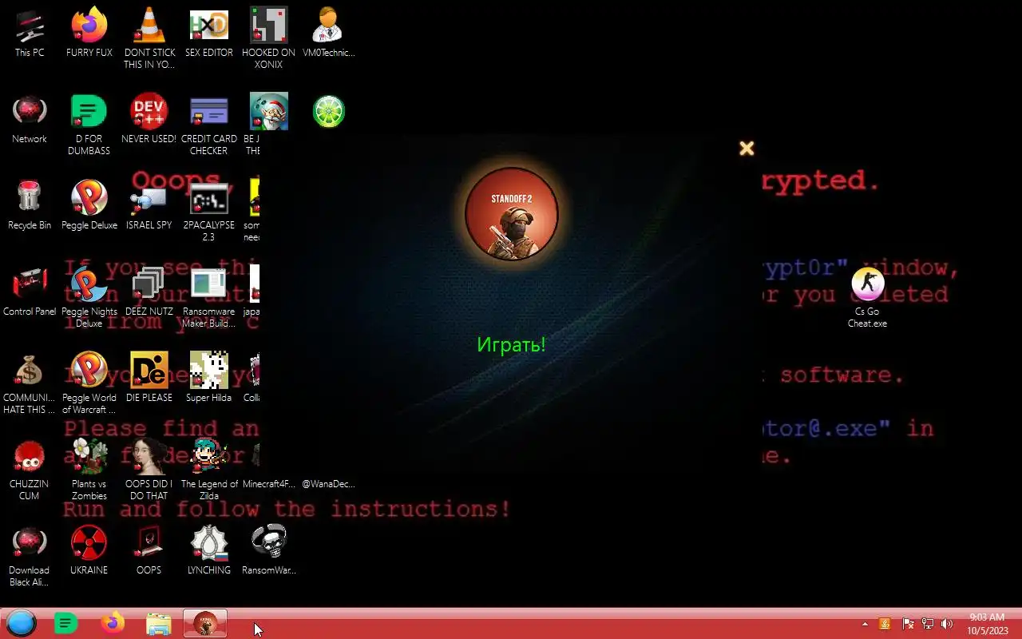Click the Standoff 2 round logo
This screenshot has width=1022, height=639.
pyautogui.click(x=512, y=214)
